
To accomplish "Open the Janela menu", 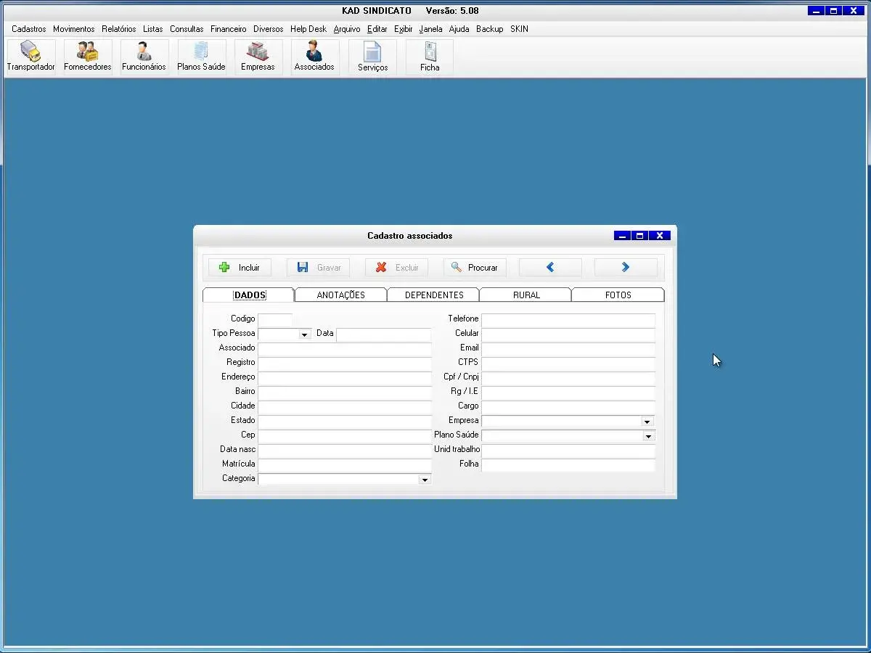I will coord(431,29).
